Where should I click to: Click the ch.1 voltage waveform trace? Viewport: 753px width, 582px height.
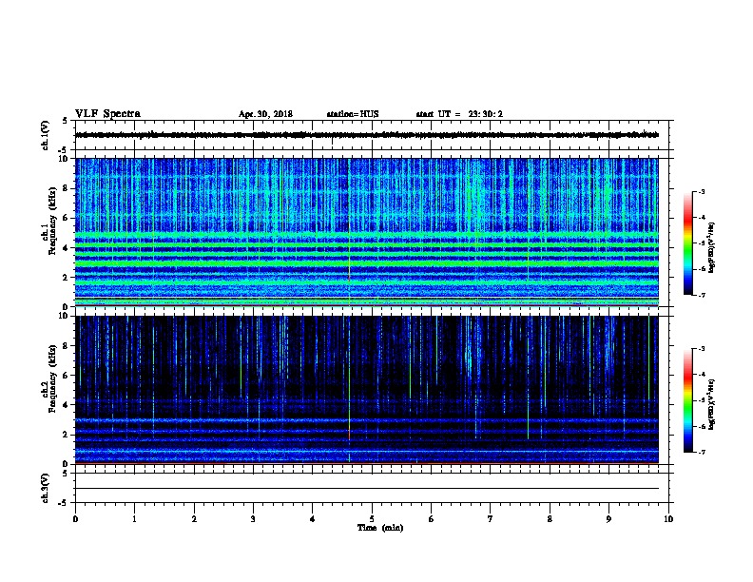pyautogui.click(x=367, y=135)
